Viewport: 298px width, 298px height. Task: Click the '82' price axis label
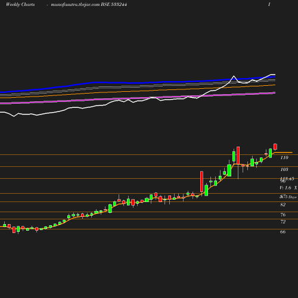pyautogui.click(x=283, y=204)
